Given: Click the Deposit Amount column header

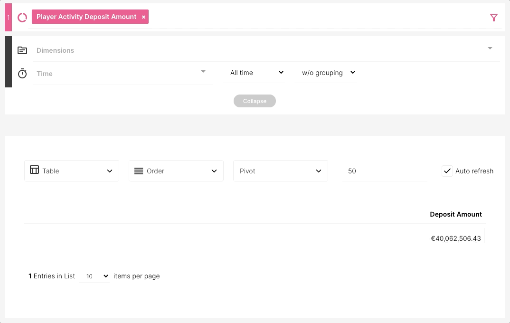Looking at the screenshot, I should coord(456,214).
